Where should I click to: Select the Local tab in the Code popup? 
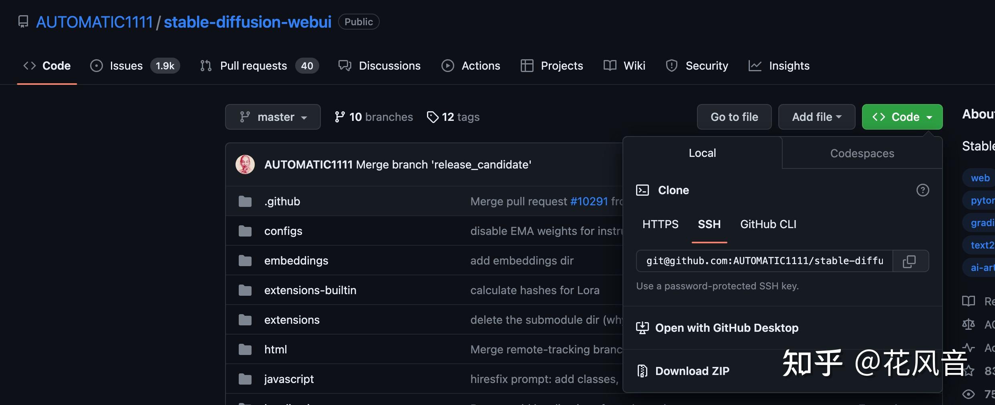click(703, 153)
